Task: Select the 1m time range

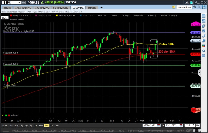Action: (57, 126)
